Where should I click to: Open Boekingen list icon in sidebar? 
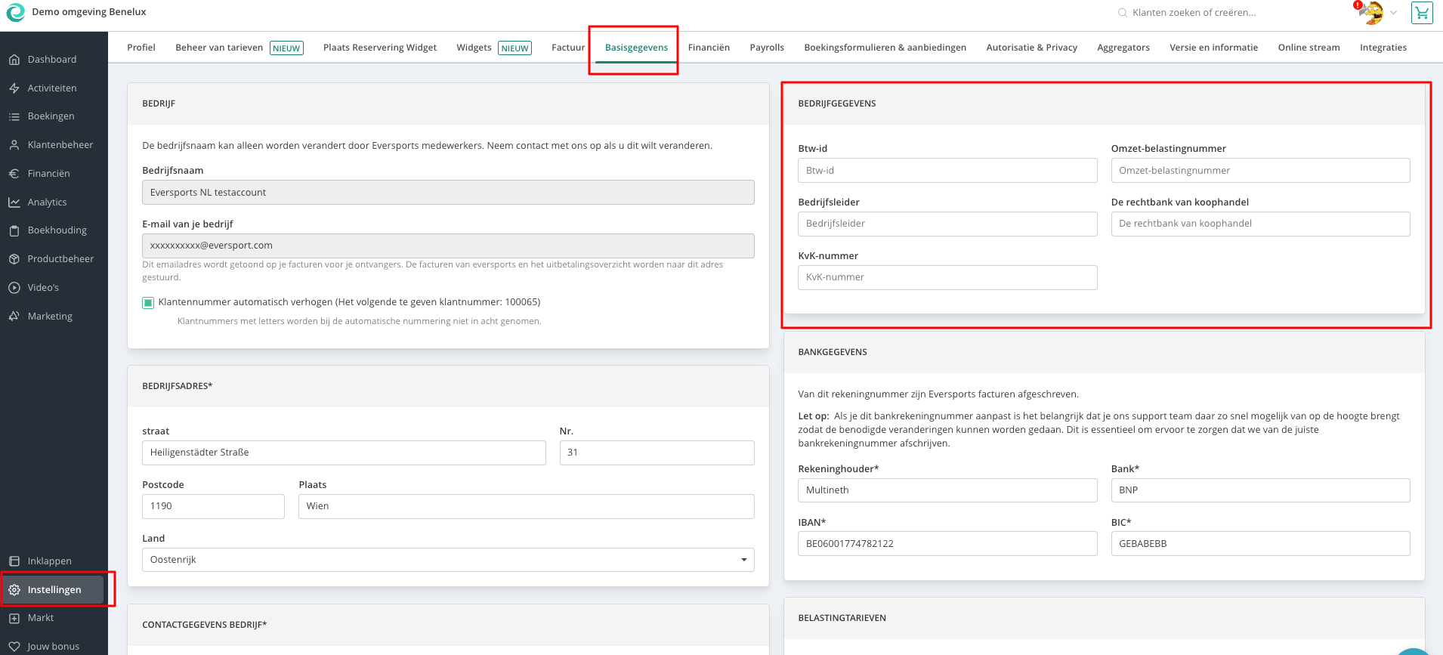click(14, 116)
